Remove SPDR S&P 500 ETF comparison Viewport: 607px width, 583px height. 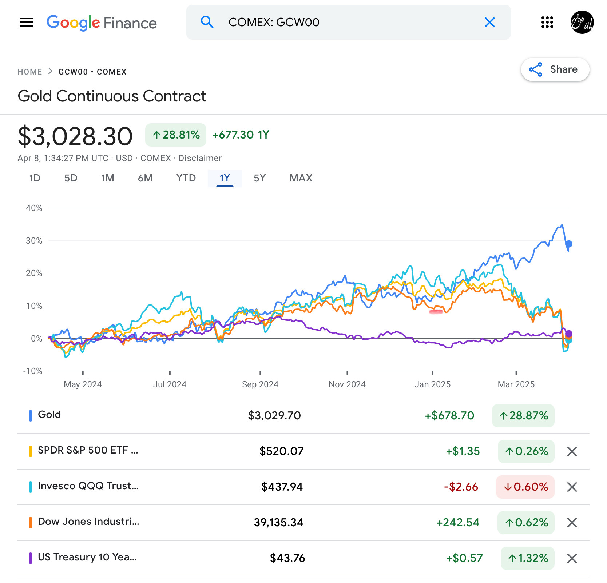(572, 451)
